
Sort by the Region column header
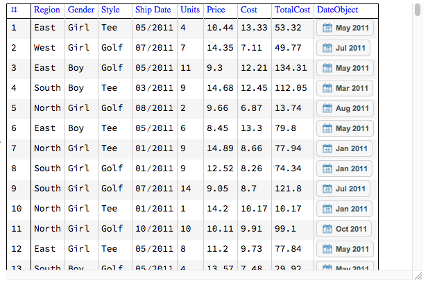47,10
